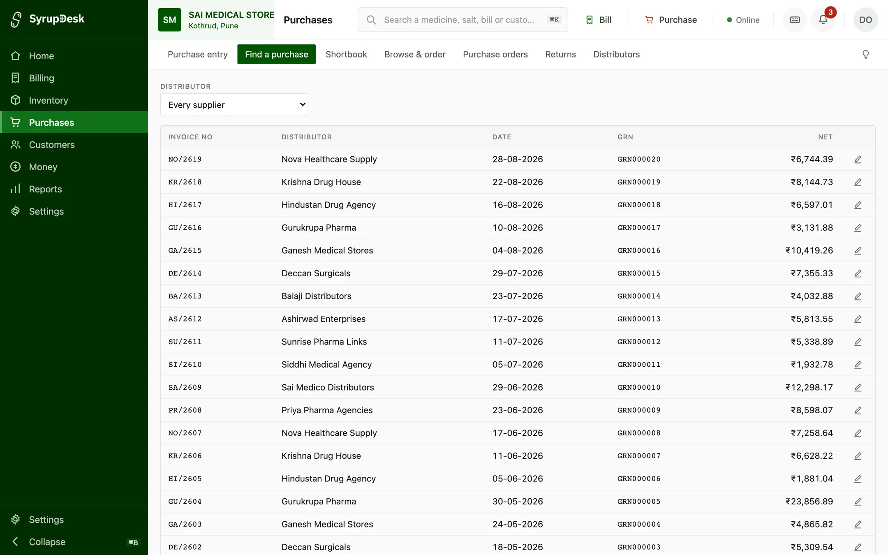This screenshot has height=555, width=888.
Task: Click invoice number DE/2602
Action: [x=185, y=547]
